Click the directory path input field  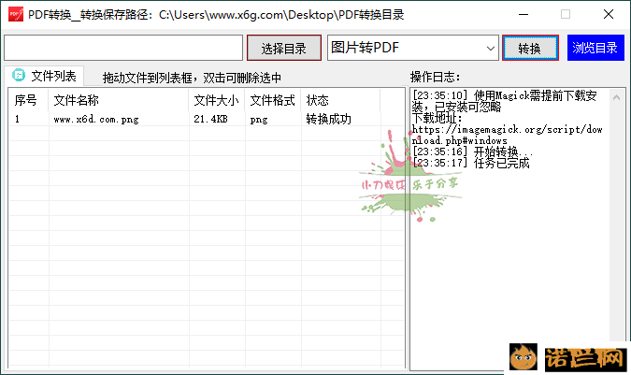coord(123,48)
